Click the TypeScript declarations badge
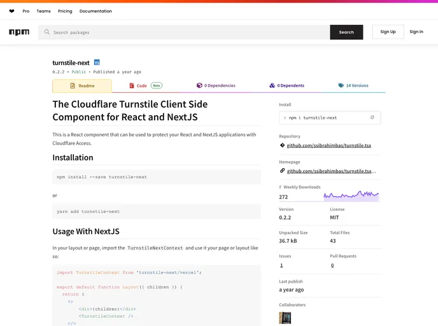 [97, 62]
